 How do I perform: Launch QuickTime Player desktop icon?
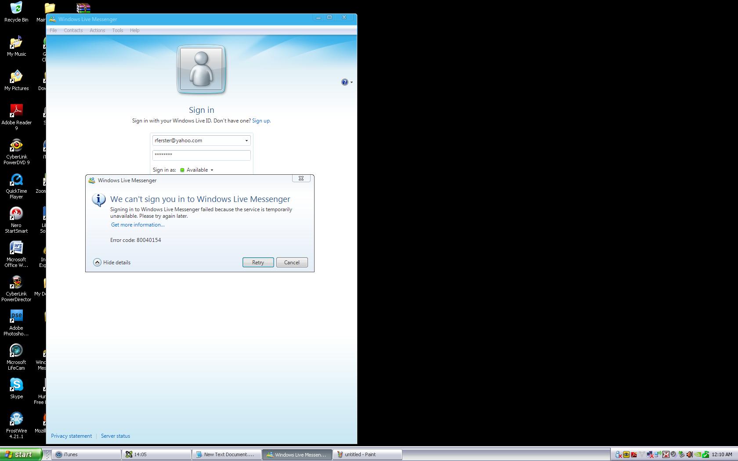point(16,179)
